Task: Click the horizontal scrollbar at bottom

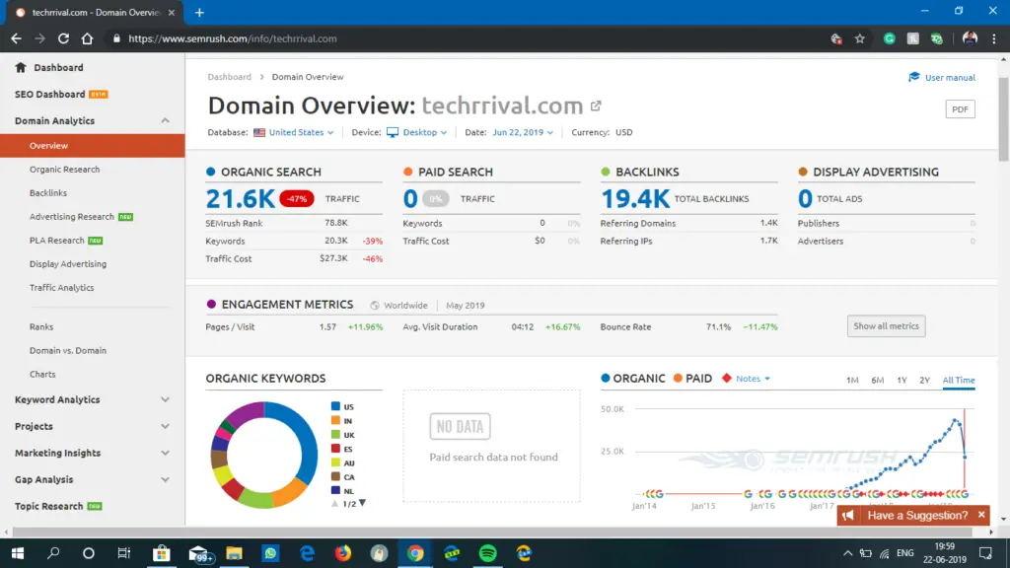Action: [492, 532]
